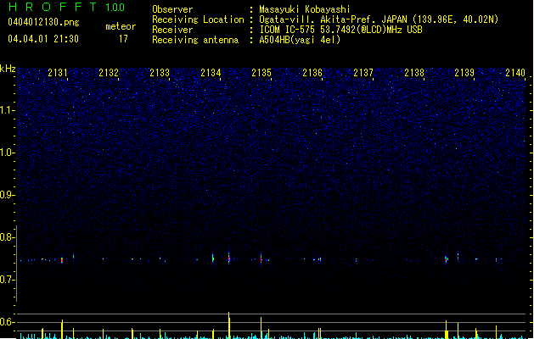Click time marker 2136
Viewport: 534px width, 339px height.
pyautogui.click(x=312, y=73)
